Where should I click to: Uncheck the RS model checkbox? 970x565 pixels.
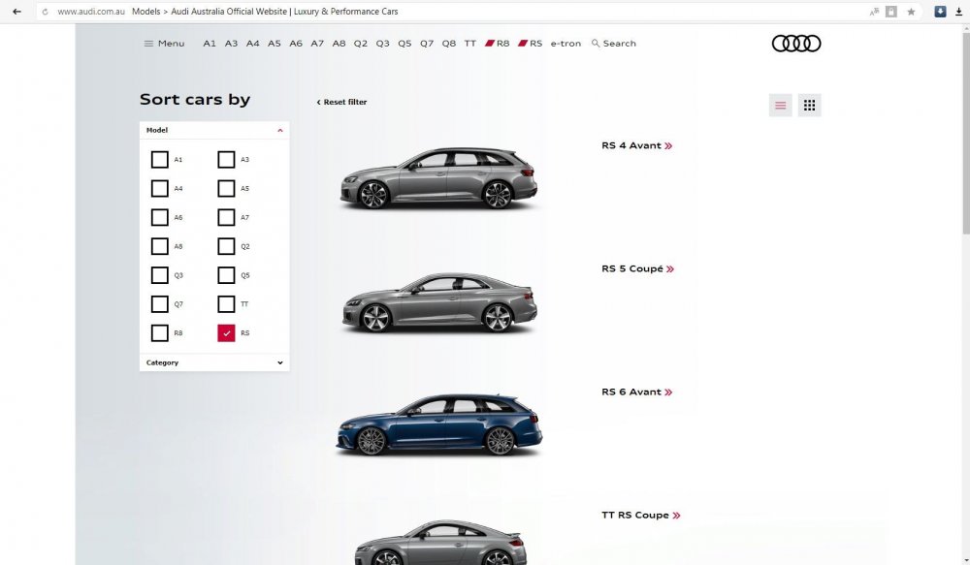pos(226,333)
